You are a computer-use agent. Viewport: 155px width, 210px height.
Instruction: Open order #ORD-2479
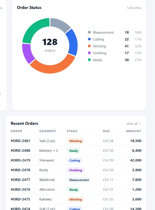click(20, 160)
